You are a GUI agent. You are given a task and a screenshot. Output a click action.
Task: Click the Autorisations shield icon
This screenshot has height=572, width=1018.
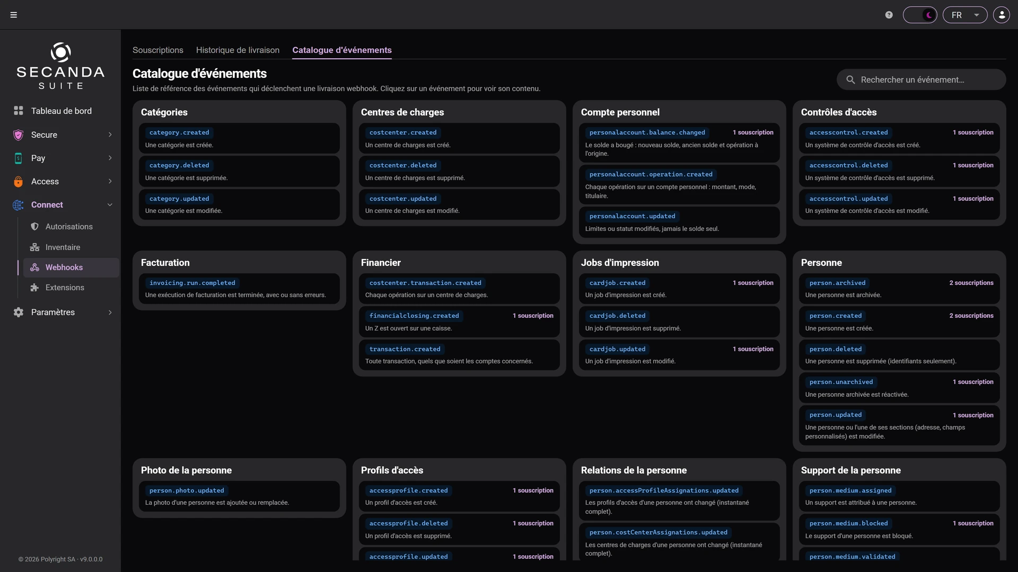34,227
